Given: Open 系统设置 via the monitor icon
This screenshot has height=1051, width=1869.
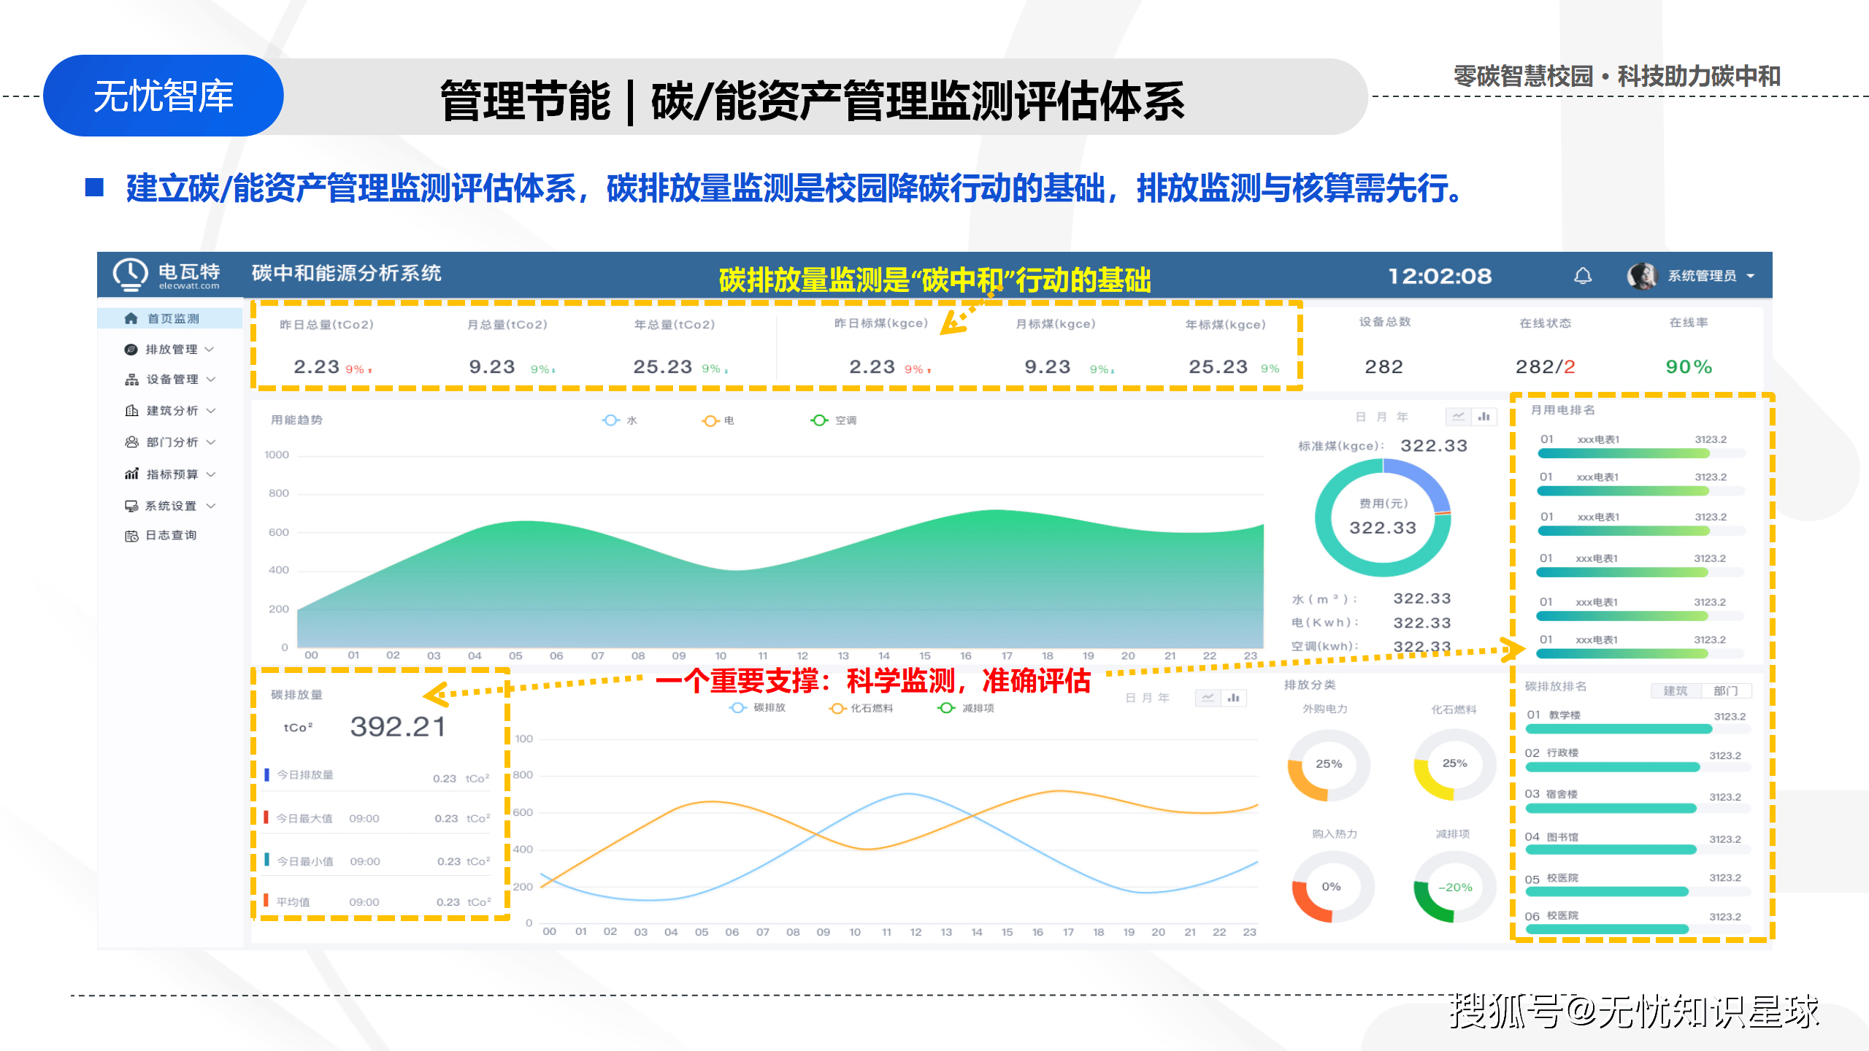Looking at the screenshot, I should 130,504.
